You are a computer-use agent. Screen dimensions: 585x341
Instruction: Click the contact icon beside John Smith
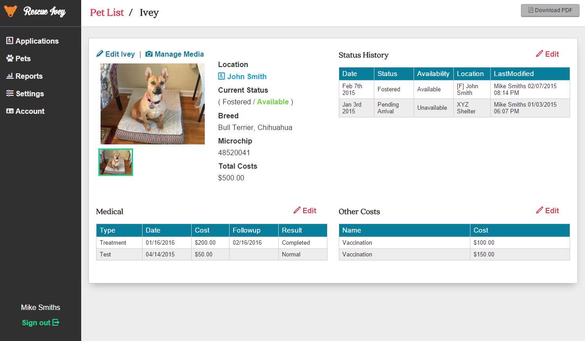(x=221, y=76)
